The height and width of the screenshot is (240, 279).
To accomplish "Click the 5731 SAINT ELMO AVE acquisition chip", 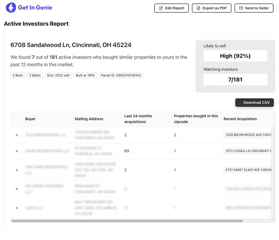I will [x=247, y=170].
